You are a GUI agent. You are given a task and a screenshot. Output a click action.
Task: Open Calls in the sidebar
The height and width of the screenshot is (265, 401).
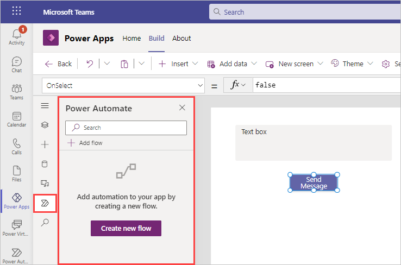17,147
